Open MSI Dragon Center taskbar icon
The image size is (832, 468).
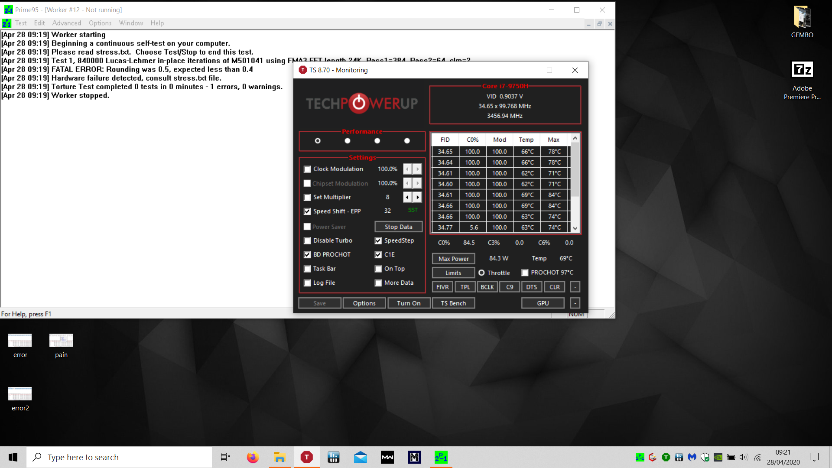(x=387, y=457)
